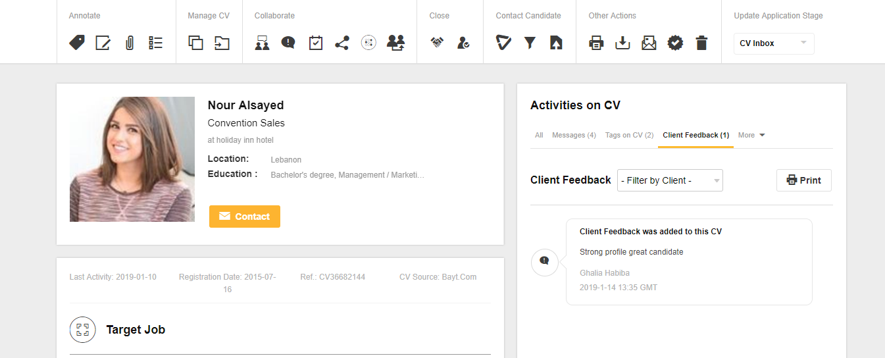
Task: Click Nour Alsayed's profile photo
Action: click(132, 159)
